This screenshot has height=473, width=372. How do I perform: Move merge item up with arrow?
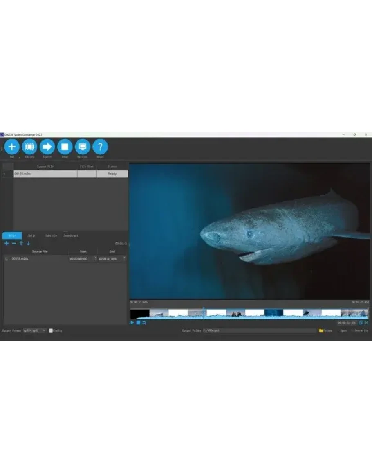coord(21,243)
